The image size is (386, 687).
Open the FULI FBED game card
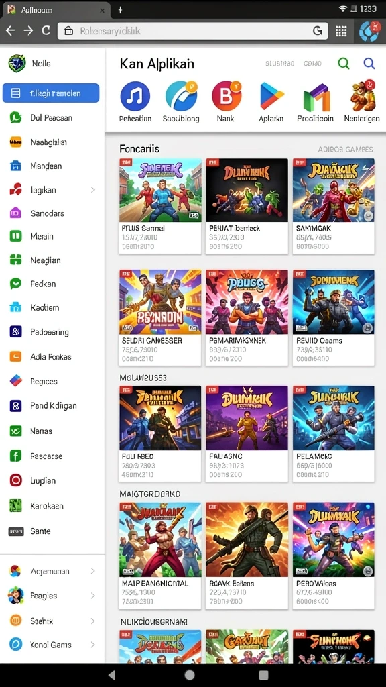point(160,434)
